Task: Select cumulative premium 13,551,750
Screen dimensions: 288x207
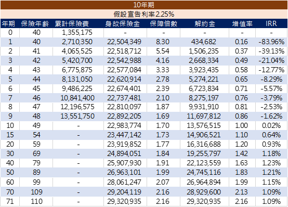Action: point(77,116)
